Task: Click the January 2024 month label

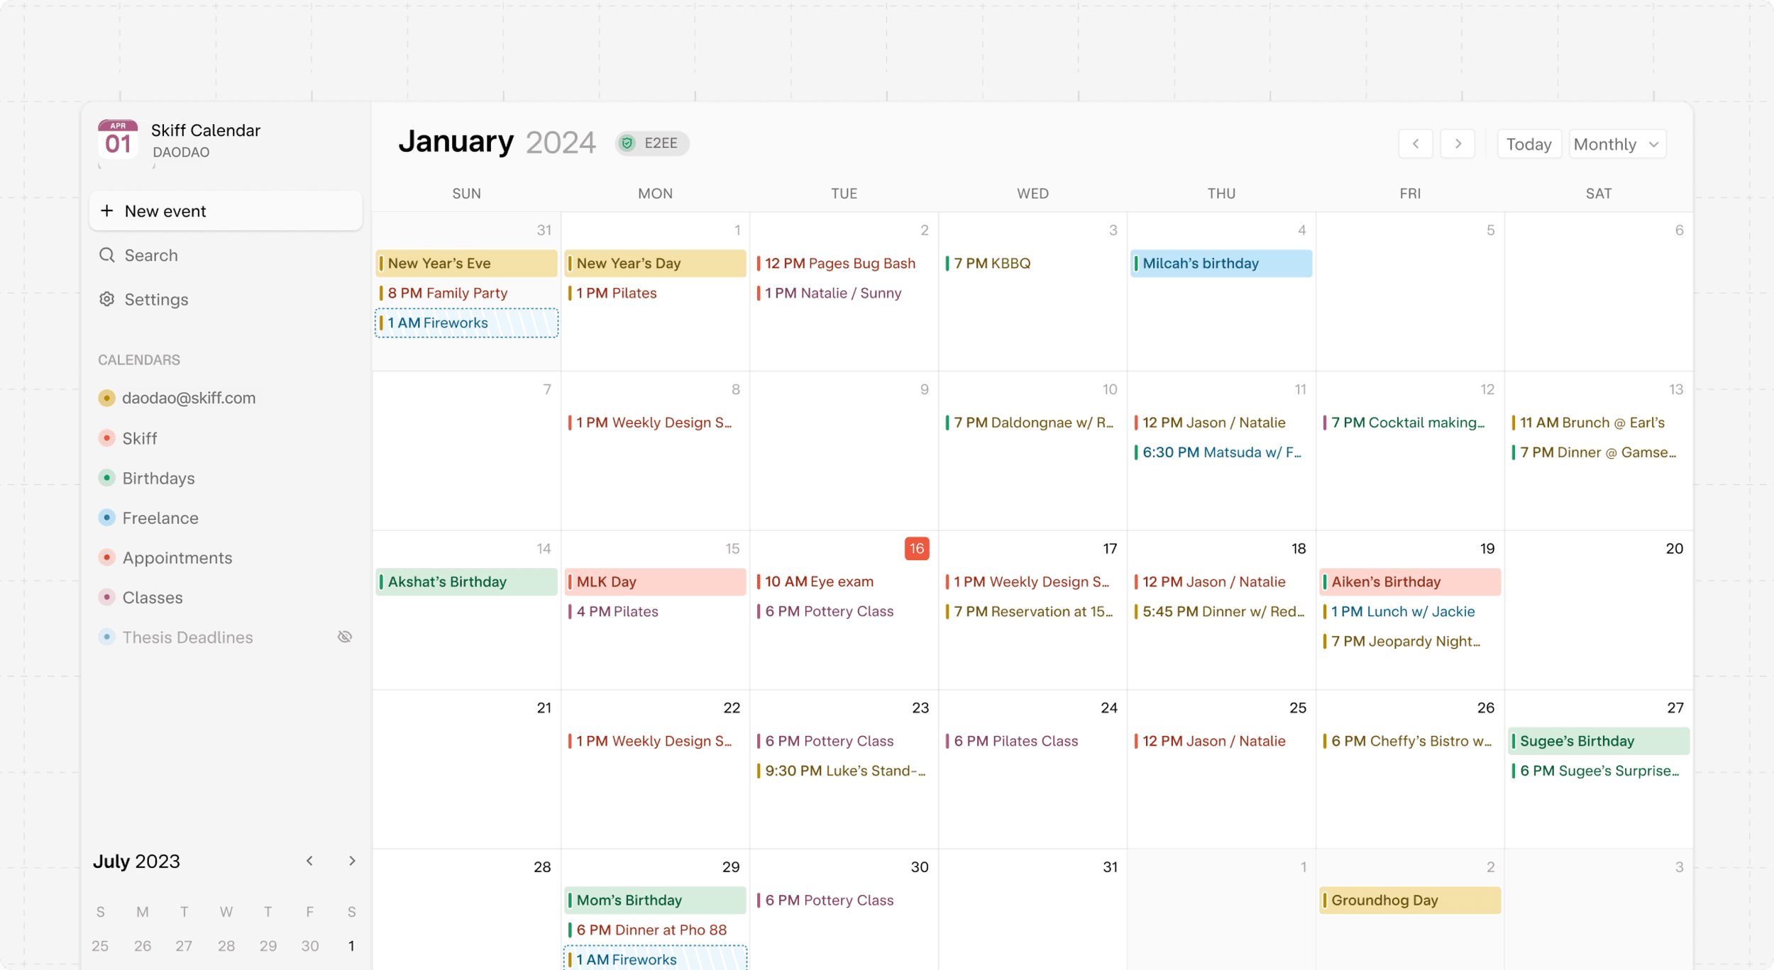Action: 497,141
